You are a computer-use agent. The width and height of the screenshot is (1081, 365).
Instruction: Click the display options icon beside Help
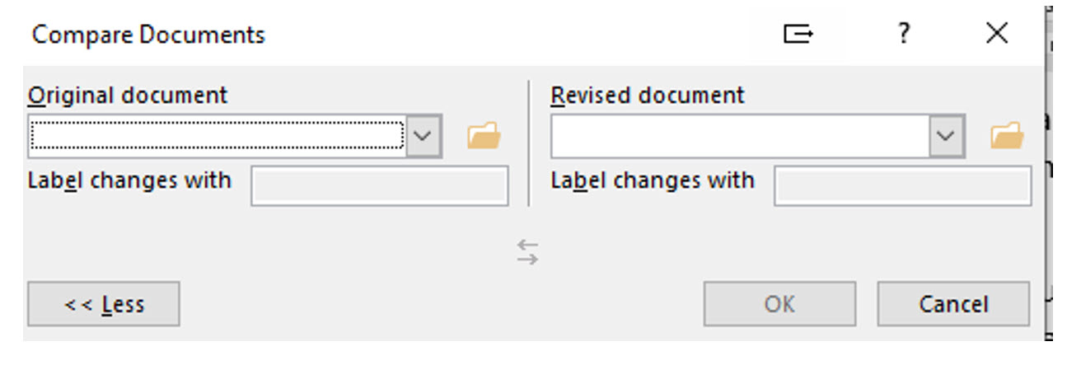[798, 34]
